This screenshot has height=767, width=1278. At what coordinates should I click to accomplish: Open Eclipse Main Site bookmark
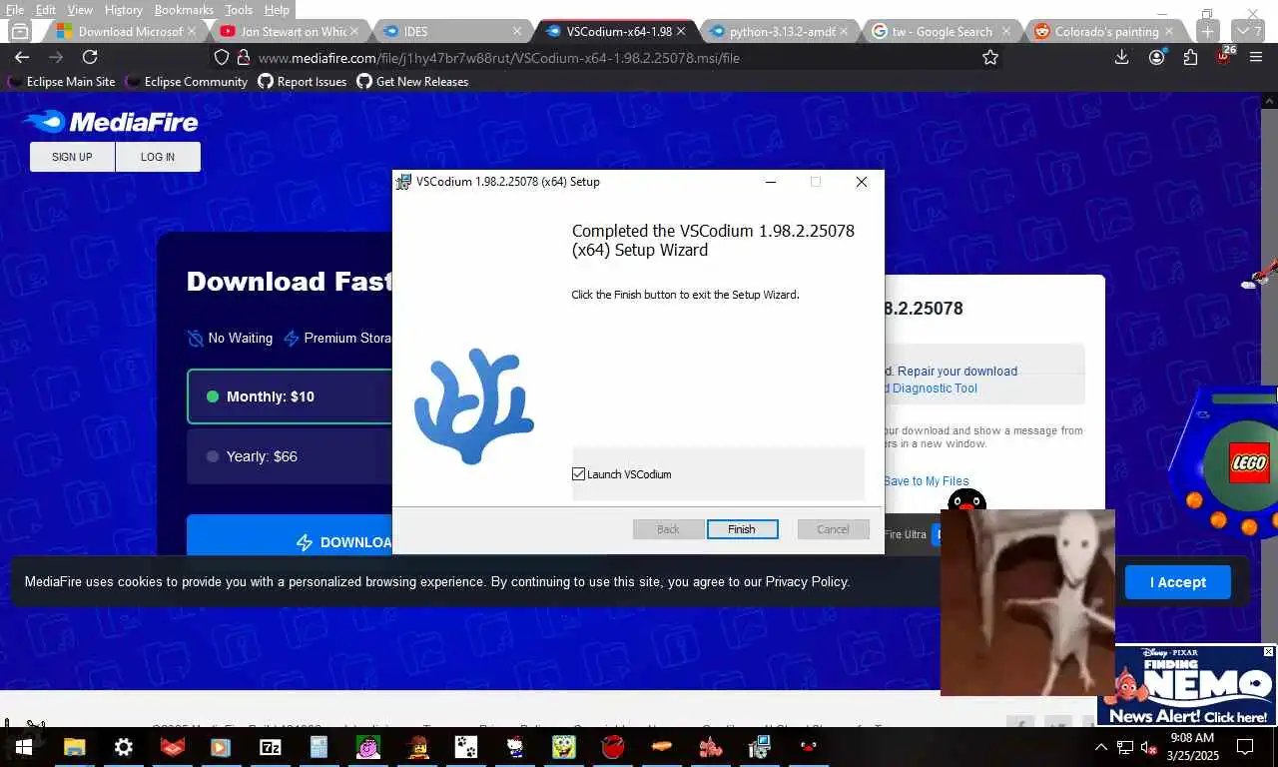(x=61, y=82)
